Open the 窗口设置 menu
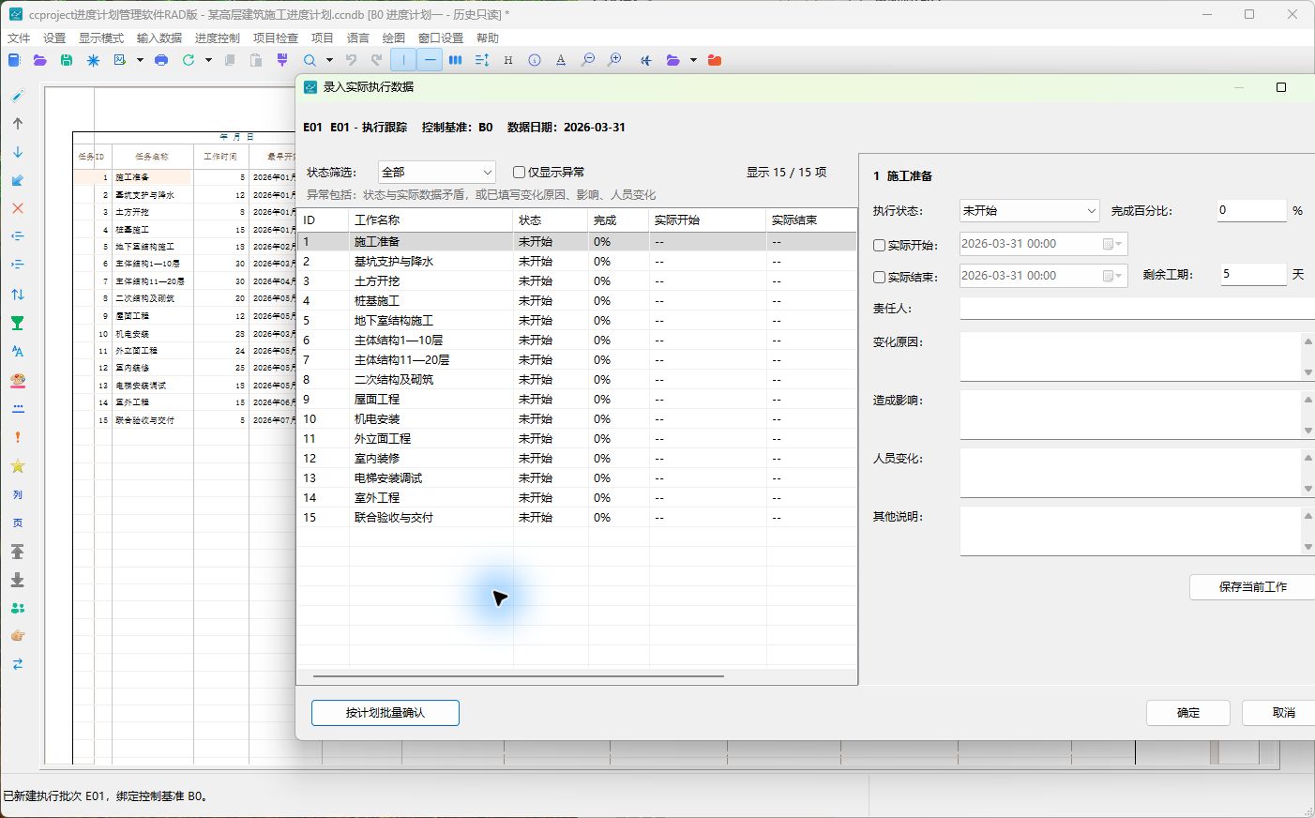The image size is (1315, 818). [x=441, y=38]
